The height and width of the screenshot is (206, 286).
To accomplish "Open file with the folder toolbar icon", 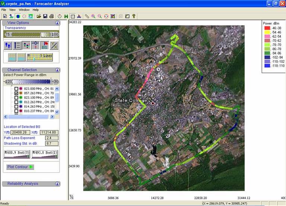I will (38, 16).
